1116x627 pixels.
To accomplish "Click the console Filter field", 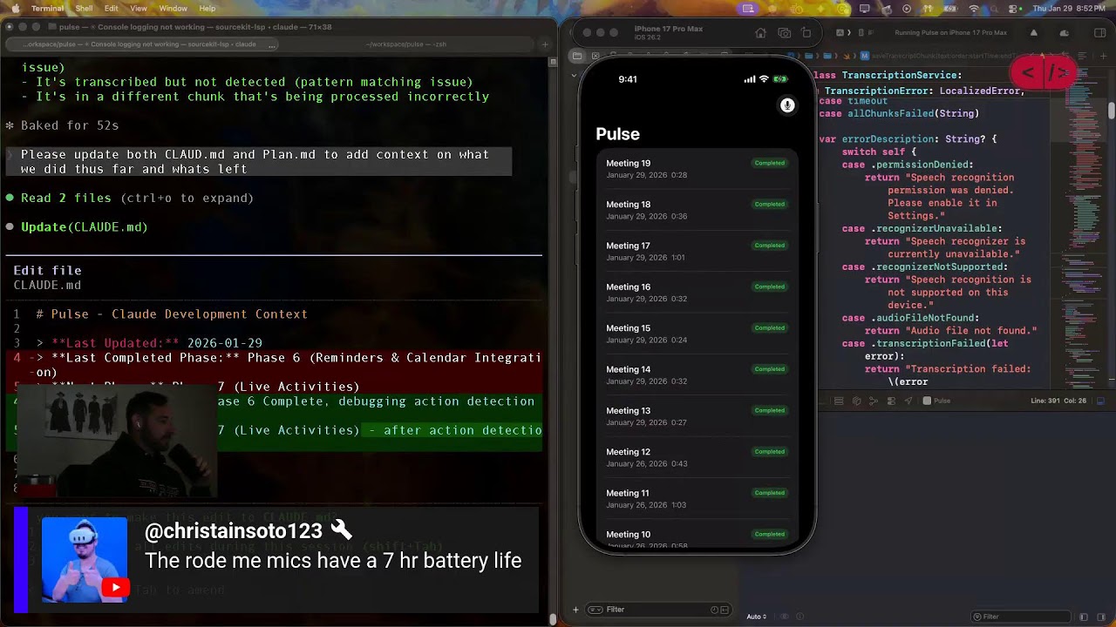I will 1020,617.
